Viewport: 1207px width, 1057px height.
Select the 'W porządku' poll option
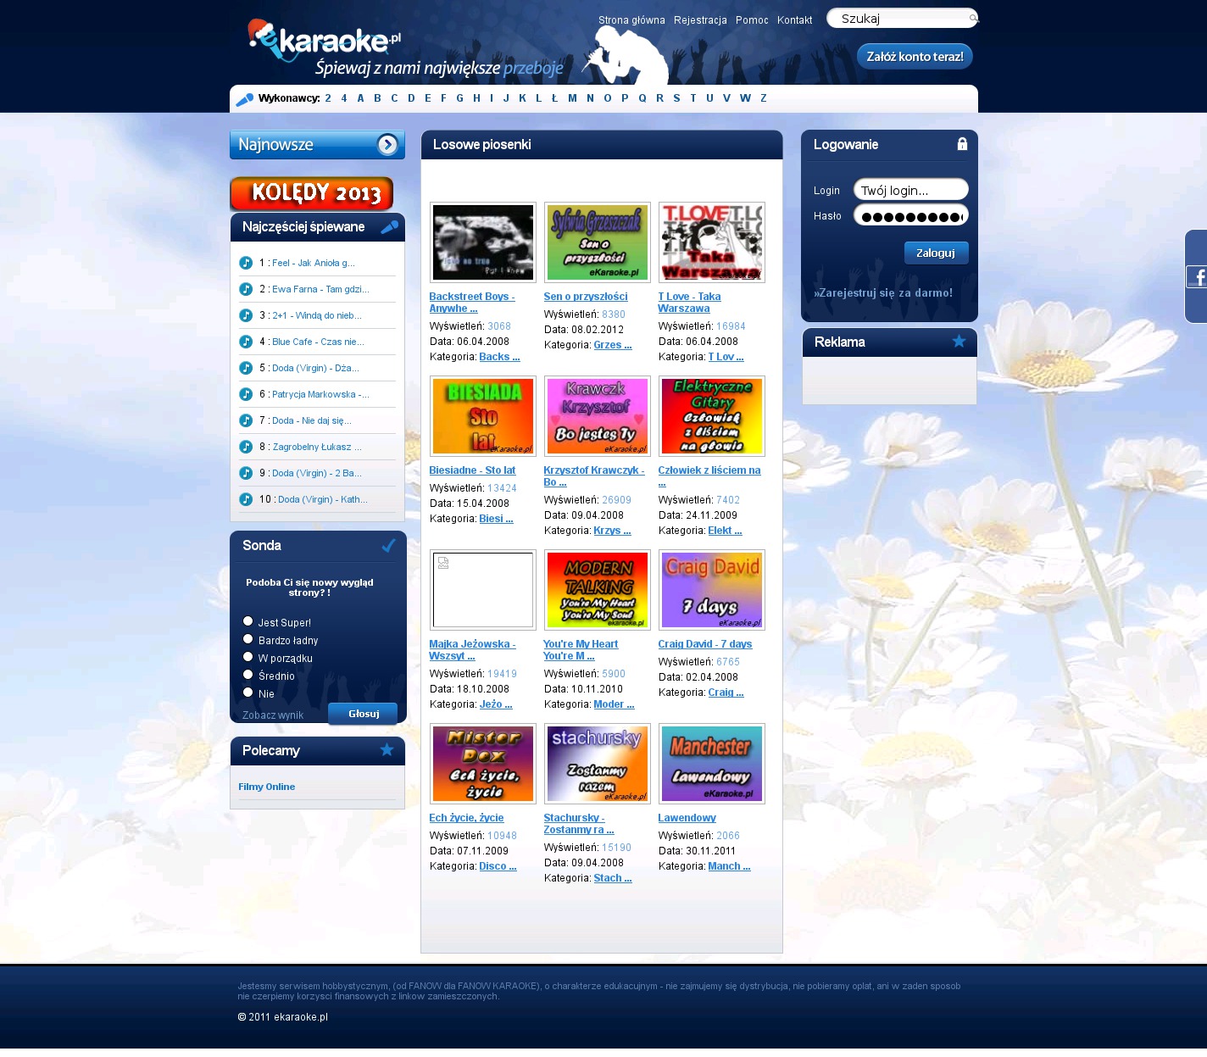248,657
